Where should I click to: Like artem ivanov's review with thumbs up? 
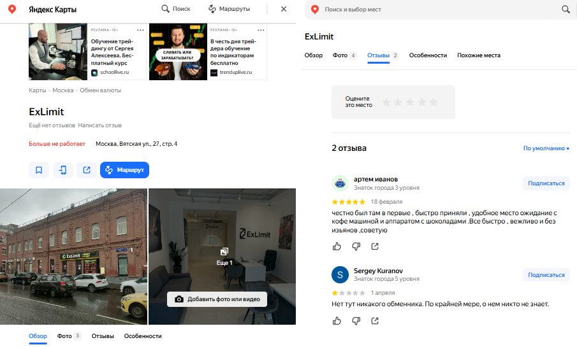[x=337, y=246]
